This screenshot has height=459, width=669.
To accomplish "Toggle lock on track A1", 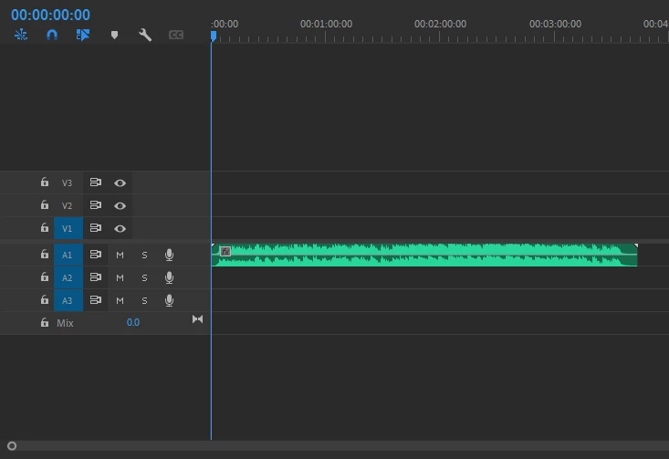I will point(45,255).
